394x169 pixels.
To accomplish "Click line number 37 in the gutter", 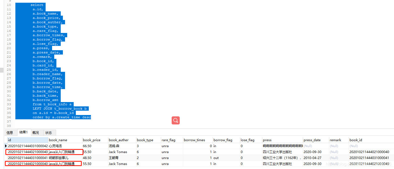I will [9, 121].
